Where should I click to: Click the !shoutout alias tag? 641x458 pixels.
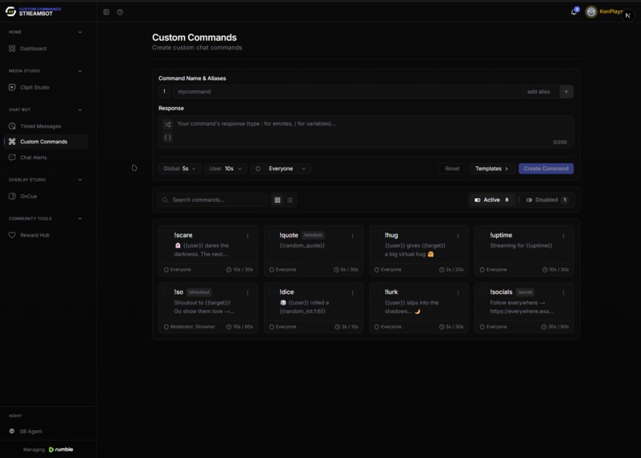[199, 293]
